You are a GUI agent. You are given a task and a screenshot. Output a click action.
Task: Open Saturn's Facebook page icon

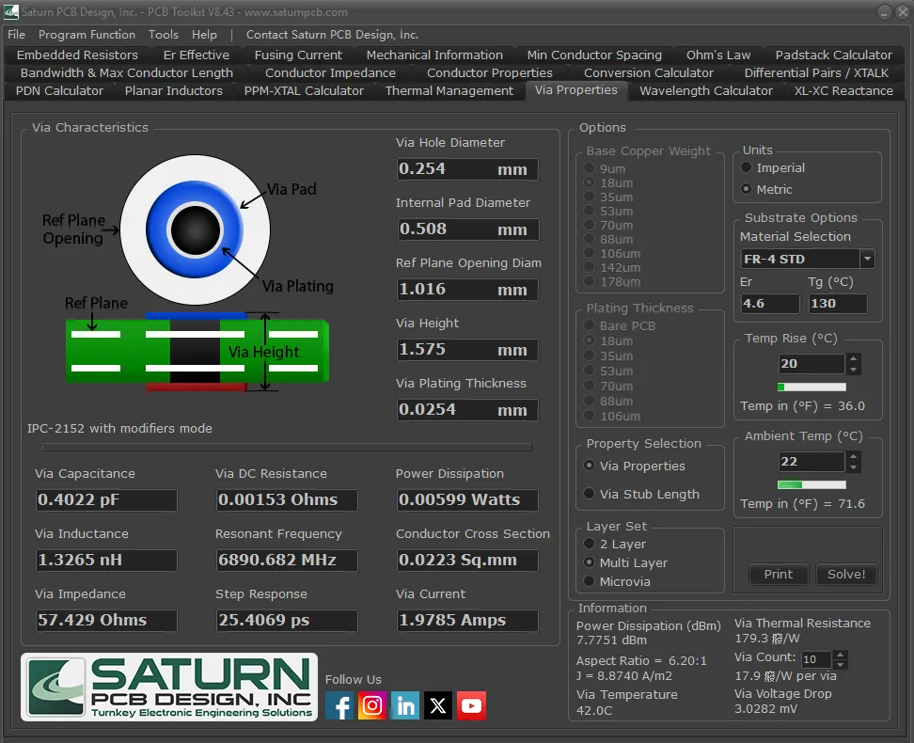(x=339, y=705)
